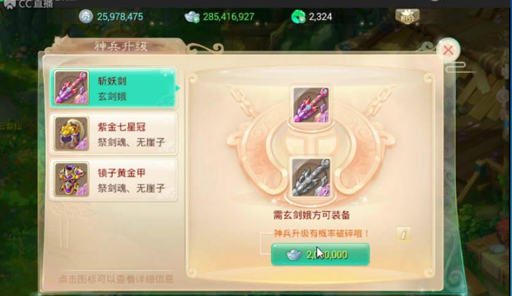Select the 锁子黄金甲 list entry text

pyautogui.click(x=121, y=173)
